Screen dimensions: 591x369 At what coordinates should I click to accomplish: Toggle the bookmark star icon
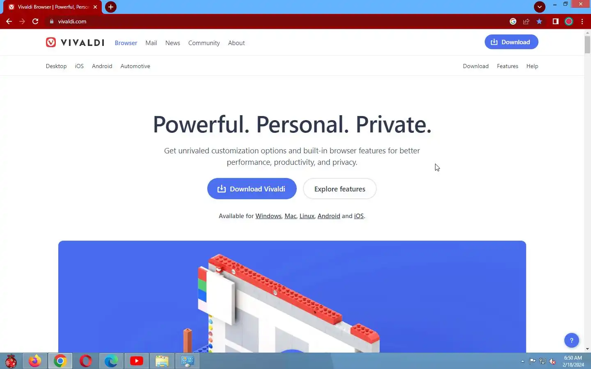[x=539, y=21]
